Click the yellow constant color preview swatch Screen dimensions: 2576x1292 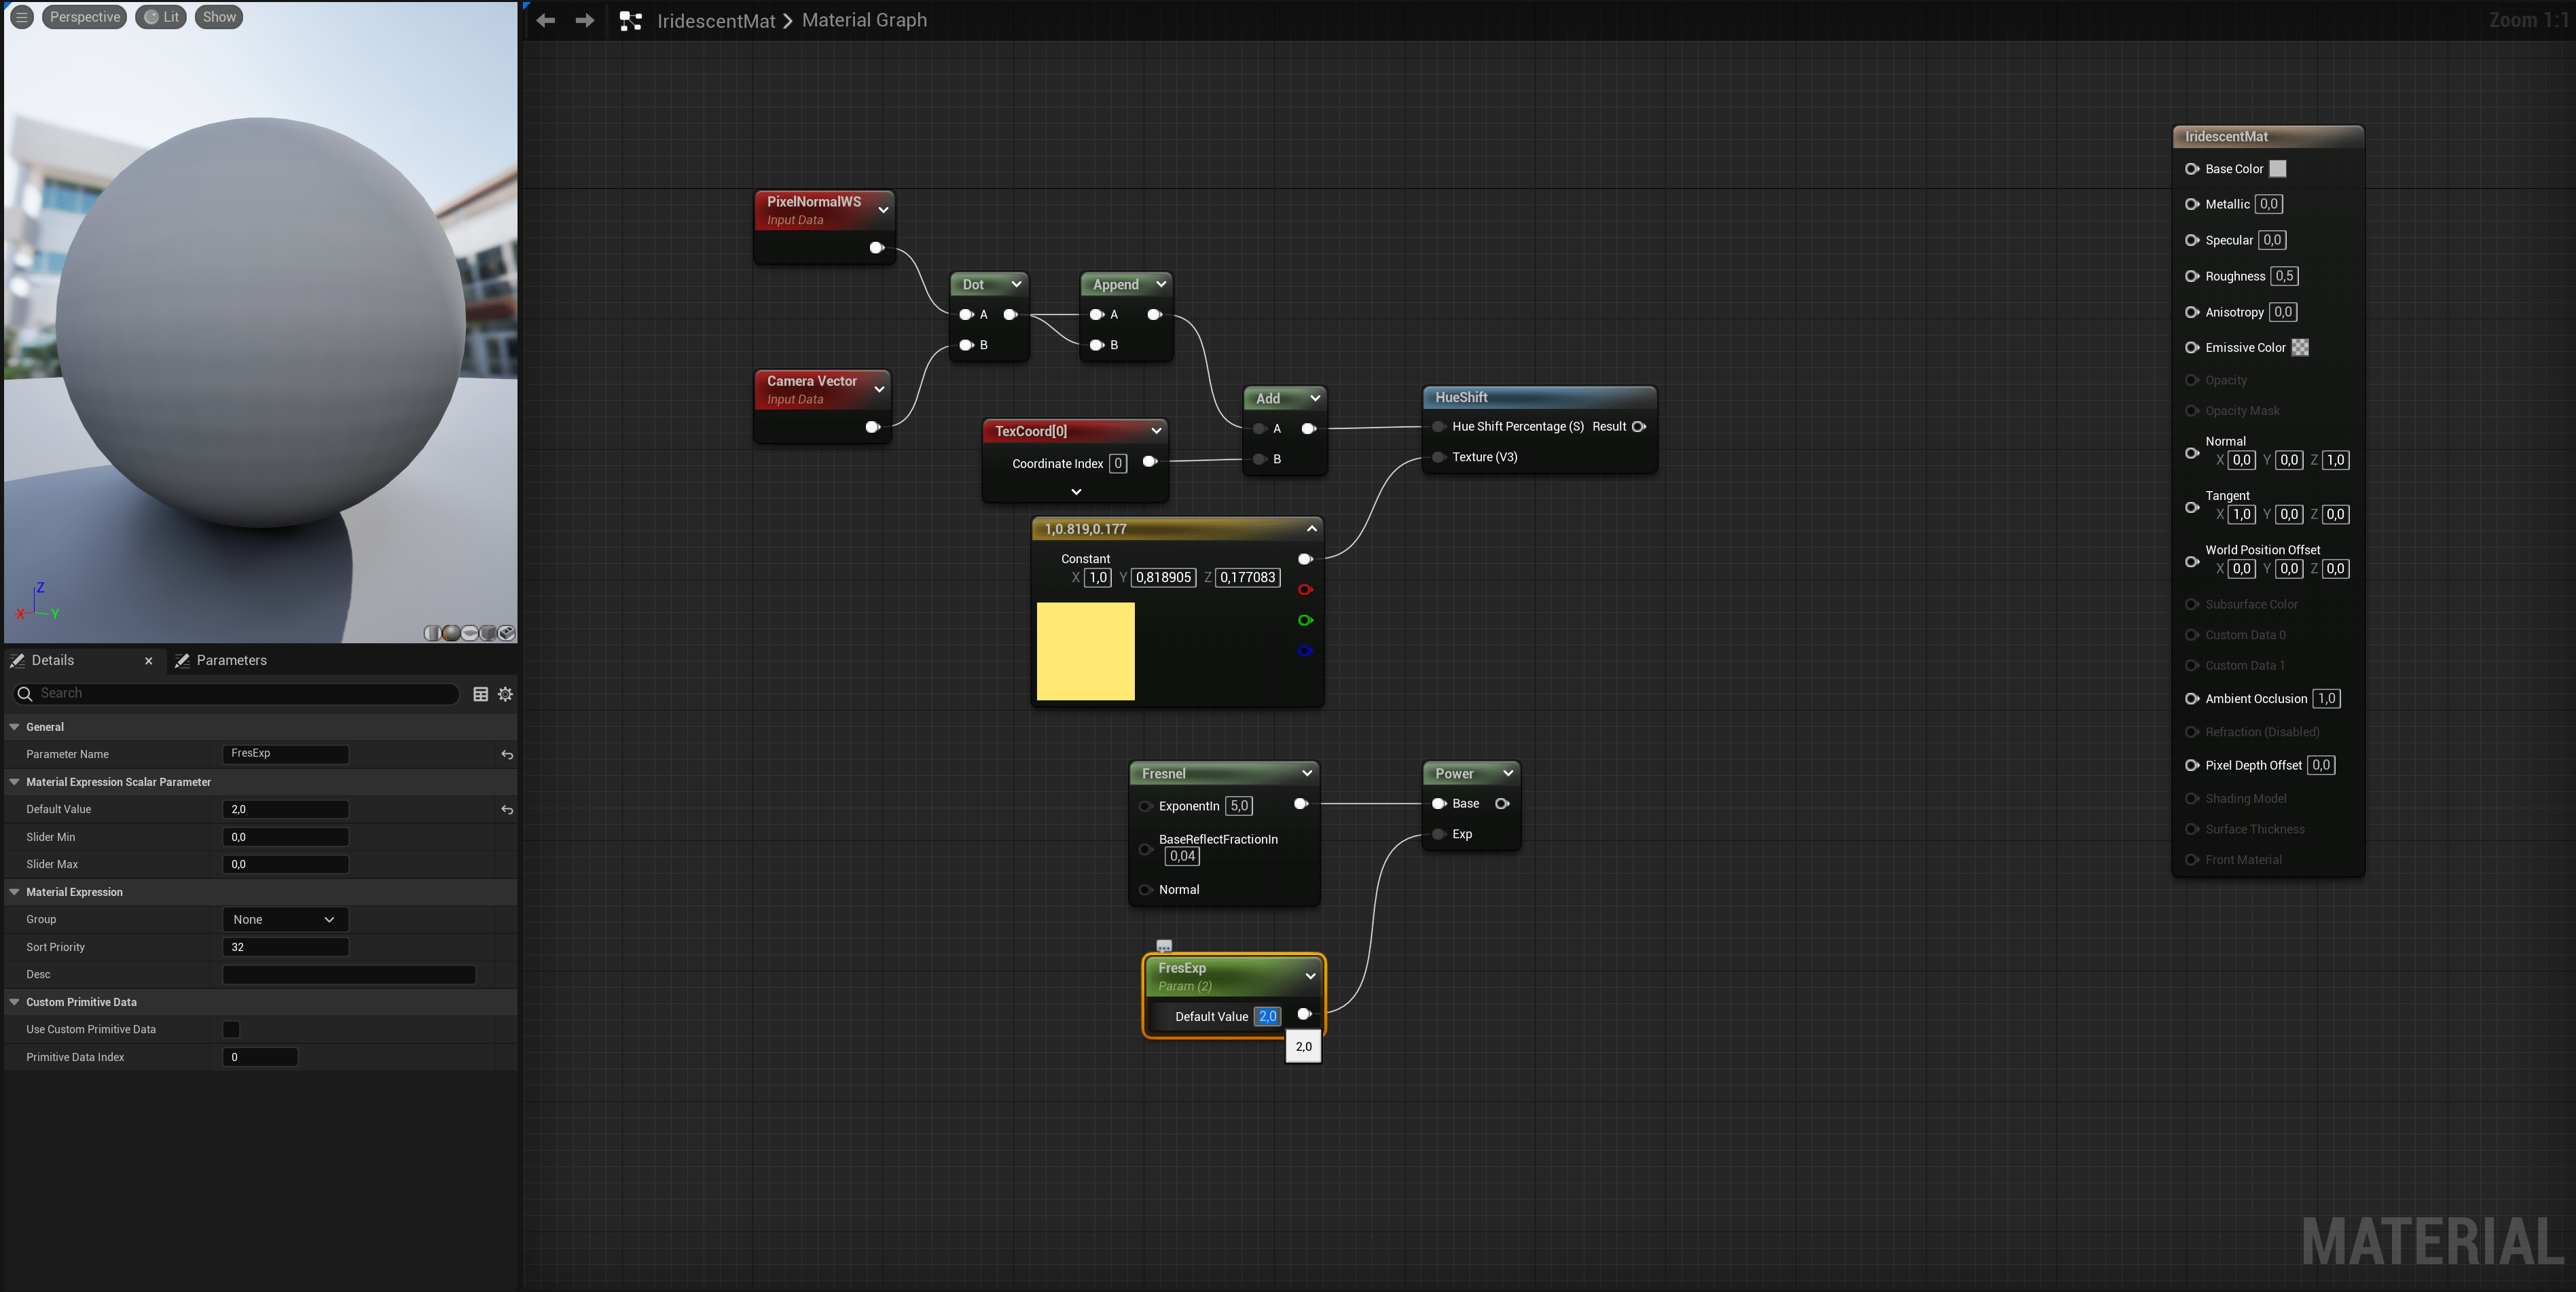pyautogui.click(x=1085, y=651)
